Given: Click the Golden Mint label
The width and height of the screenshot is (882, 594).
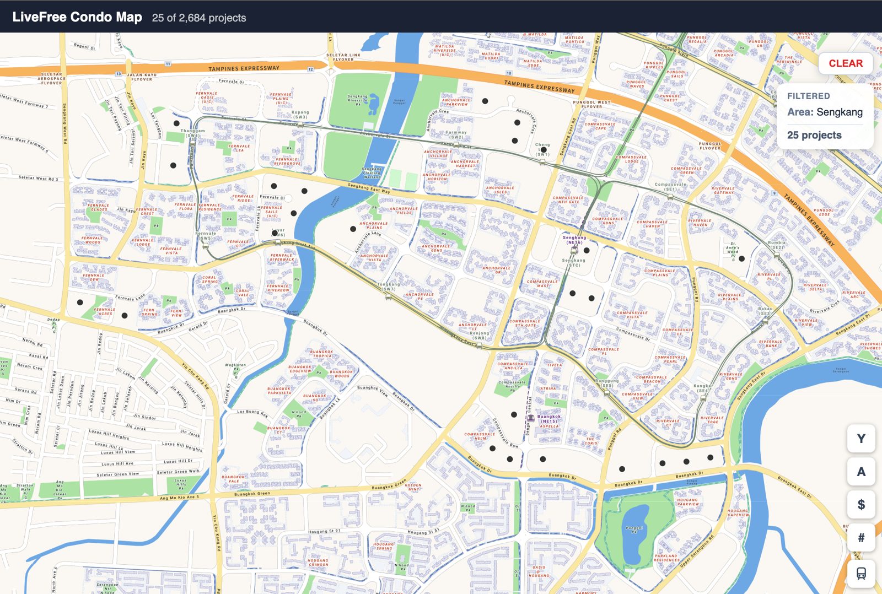Looking at the screenshot, I should (413, 487).
